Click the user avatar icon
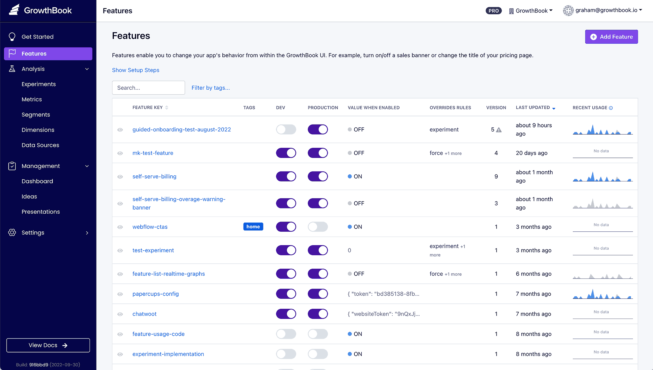Viewport: 653px width, 370px height. [x=568, y=10]
